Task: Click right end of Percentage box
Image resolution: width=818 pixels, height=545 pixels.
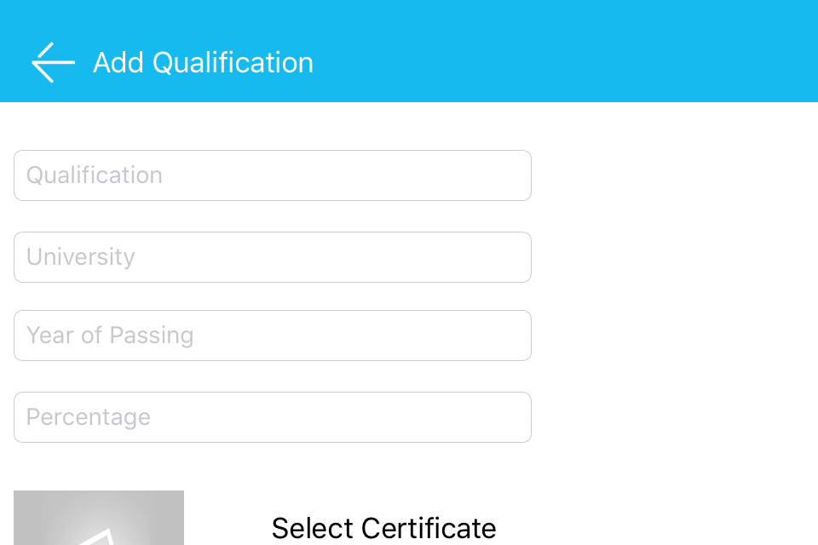Action: 511,417
